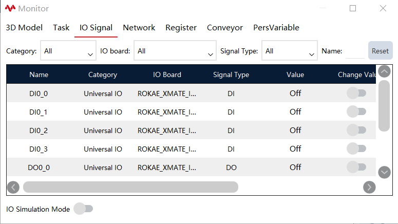Viewport: 398px width, 224px height.
Task: Open the Category dropdown
Action: tap(68, 50)
